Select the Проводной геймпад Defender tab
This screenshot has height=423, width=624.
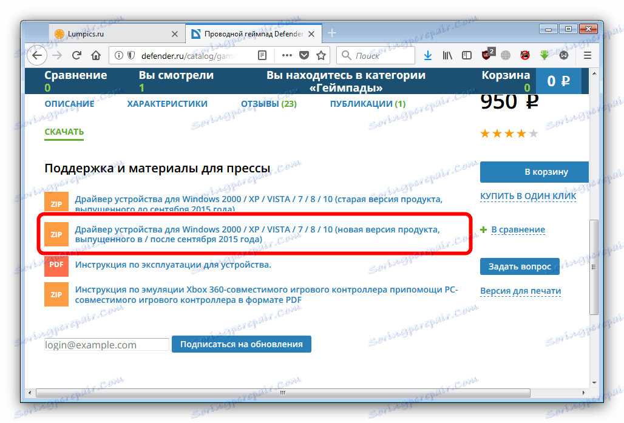point(254,34)
